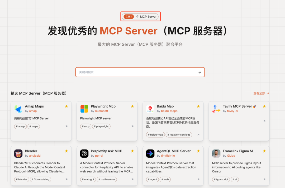The width and height of the screenshot is (285, 188).
Task: Click the Playwright Mcp Microsoft logo
Action: [84, 109]
